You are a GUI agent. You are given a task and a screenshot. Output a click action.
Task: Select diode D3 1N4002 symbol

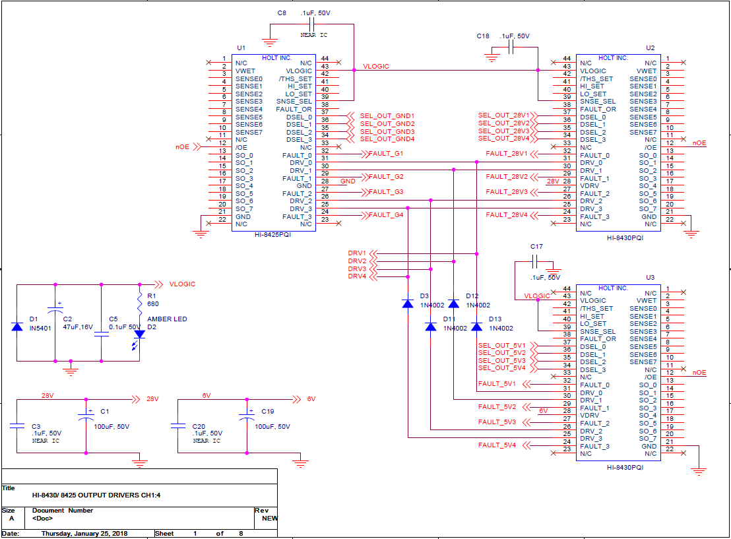[x=408, y=304]
